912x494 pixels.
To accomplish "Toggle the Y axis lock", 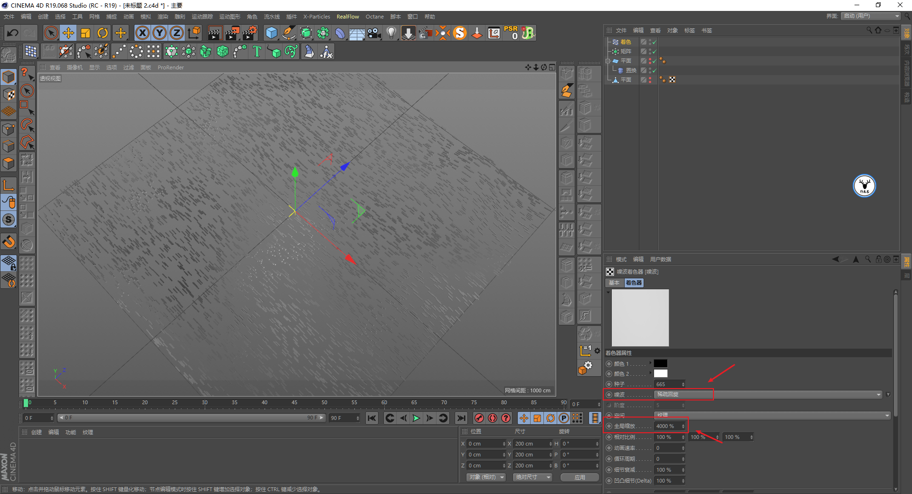I will (159, 33).
